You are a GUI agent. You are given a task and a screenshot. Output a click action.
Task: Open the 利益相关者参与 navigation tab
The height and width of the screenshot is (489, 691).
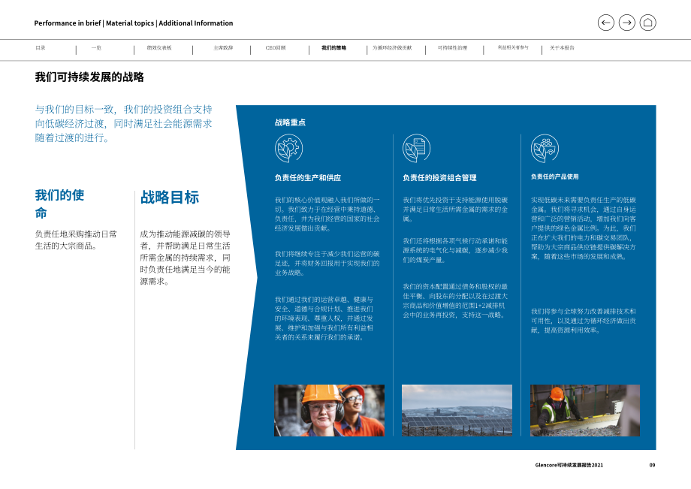[x=513, y=47]
